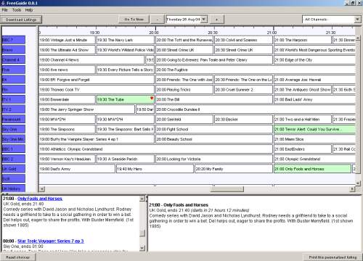Select 19:30 The Navy Lark programme
The height and width of the screenshot is (261, 363).
coord(125,40)
